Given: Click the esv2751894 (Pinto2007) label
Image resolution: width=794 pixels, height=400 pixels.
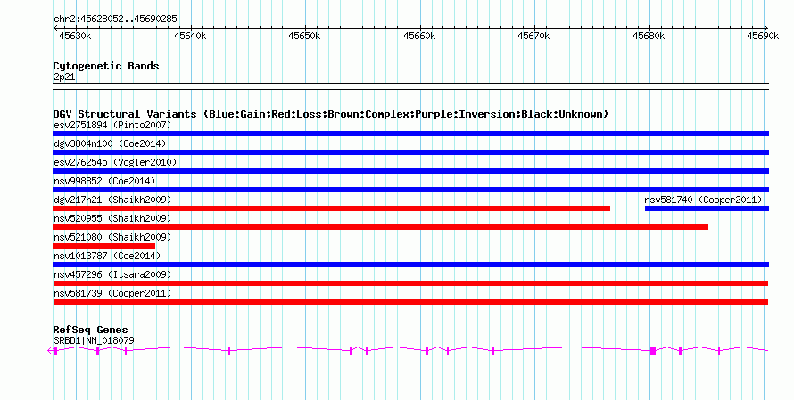Looking at the screenshot, I should click(112, 125).
